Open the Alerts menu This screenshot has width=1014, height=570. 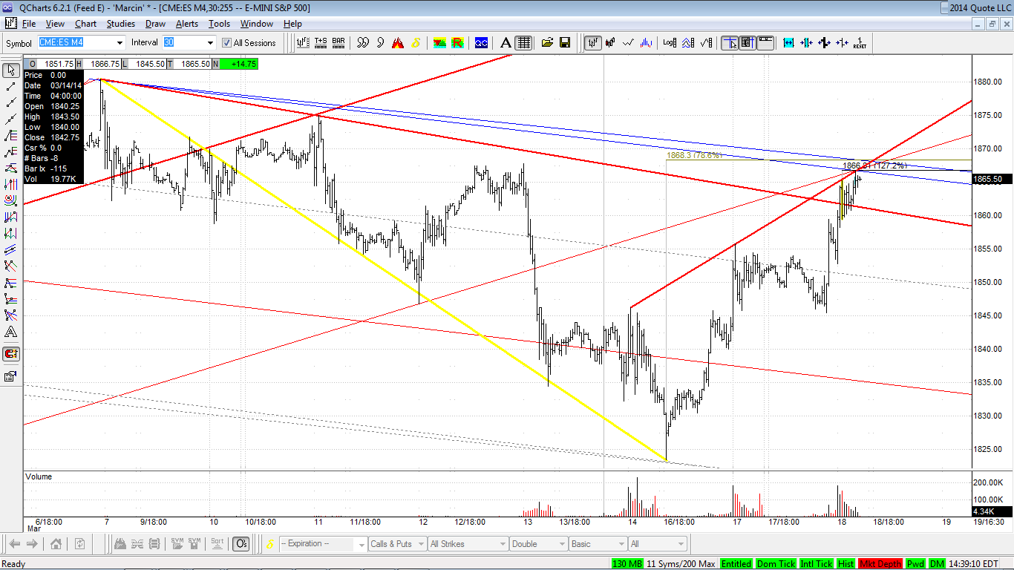click(186, 24)
